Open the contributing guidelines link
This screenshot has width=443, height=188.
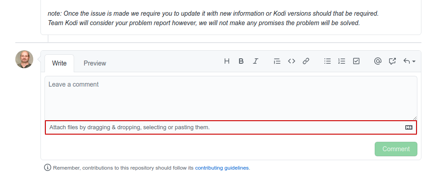pos(222,168)
